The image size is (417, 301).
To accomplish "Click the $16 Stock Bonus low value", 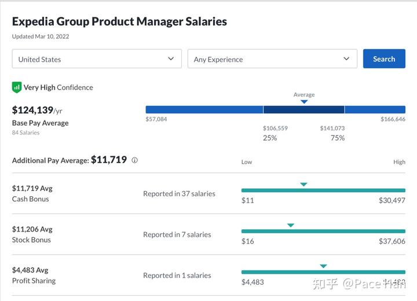I will point(248,241).
